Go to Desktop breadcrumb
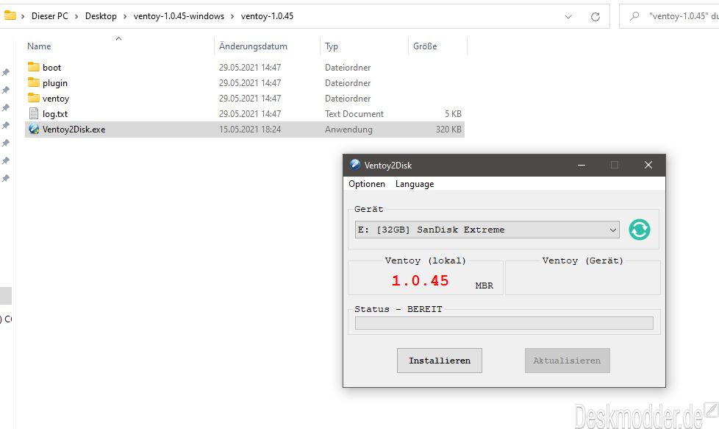719x429 pixels. pos(101,16)
